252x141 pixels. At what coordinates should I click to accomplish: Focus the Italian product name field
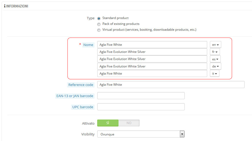152,74
